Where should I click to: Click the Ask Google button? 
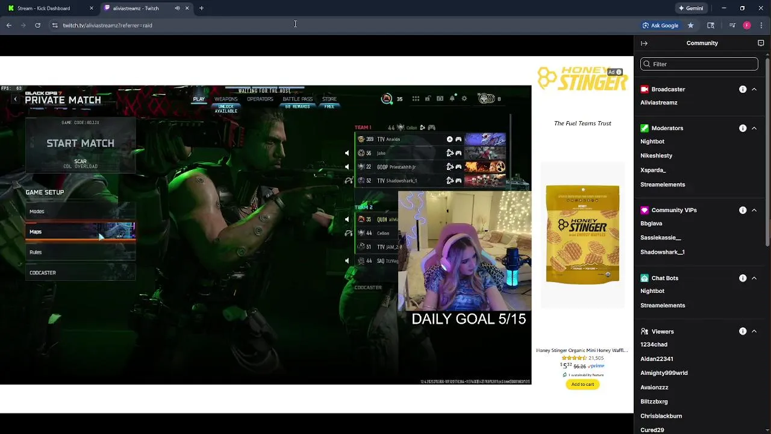[x=660, y=25]
